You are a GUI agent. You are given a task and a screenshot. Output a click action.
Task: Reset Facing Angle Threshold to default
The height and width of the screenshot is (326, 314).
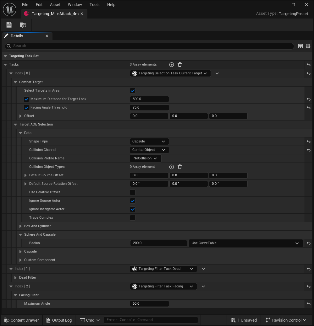(309, 108)
